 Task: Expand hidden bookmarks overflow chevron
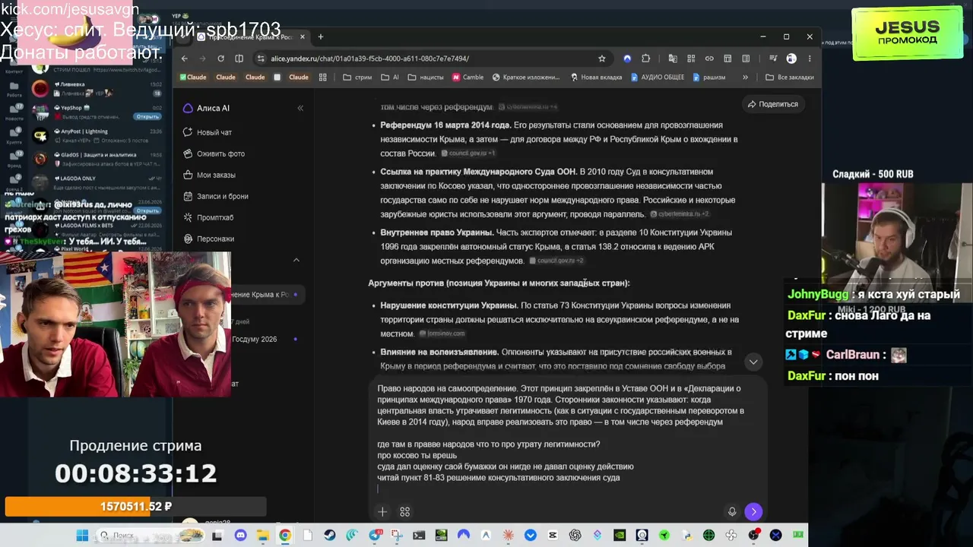[x=745, y=77]
